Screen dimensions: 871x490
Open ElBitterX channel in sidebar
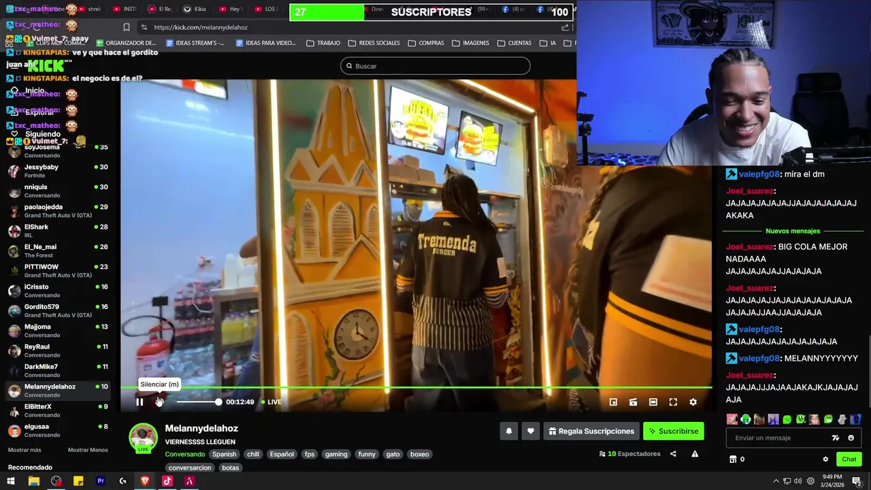tap(58, 410)
